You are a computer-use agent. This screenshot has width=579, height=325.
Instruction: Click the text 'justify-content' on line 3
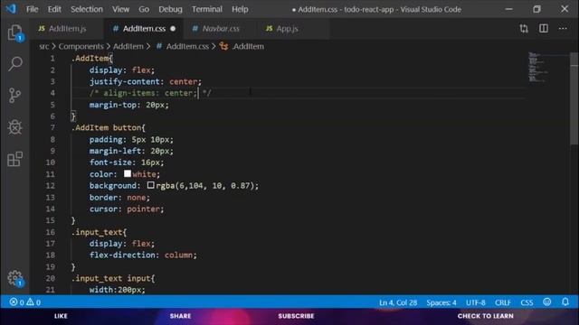click(125, 81)
